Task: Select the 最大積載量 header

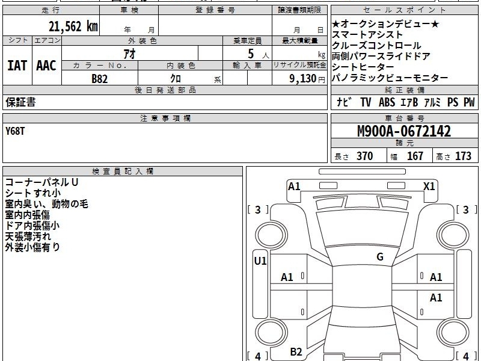Action: [x=299, y=41]
